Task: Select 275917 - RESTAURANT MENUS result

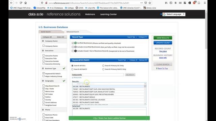Action: [108, 97]
